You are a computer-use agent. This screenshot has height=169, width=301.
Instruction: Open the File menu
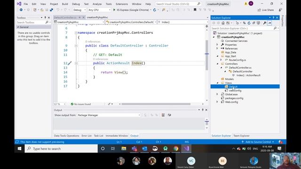click(25, 4)
